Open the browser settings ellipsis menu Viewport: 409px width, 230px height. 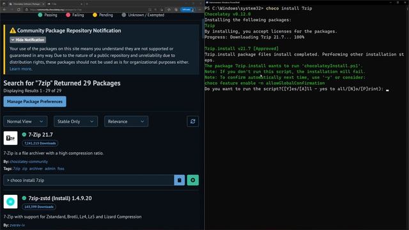[200, 10]
